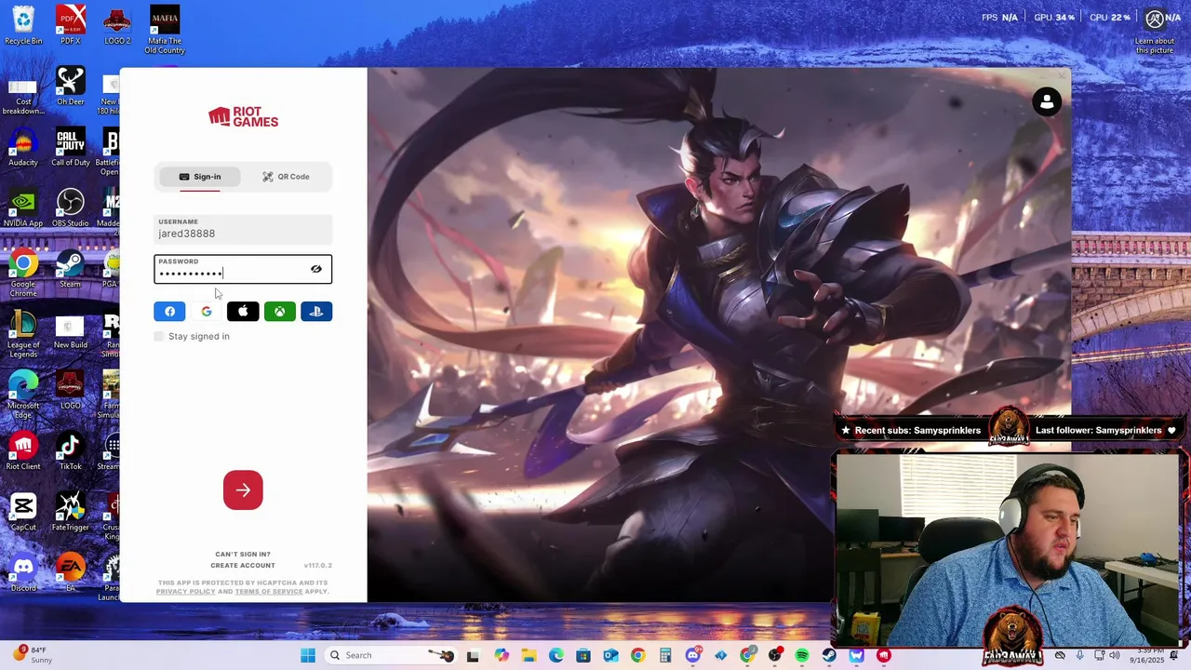Image resolution: width=1191 pixels, height=670 pixels.
Task: Select the Discord desktop shortcut
Action: [23, 572]
